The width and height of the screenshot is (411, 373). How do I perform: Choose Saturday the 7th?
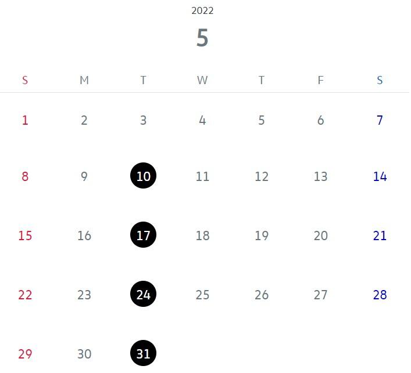[380, 121]
